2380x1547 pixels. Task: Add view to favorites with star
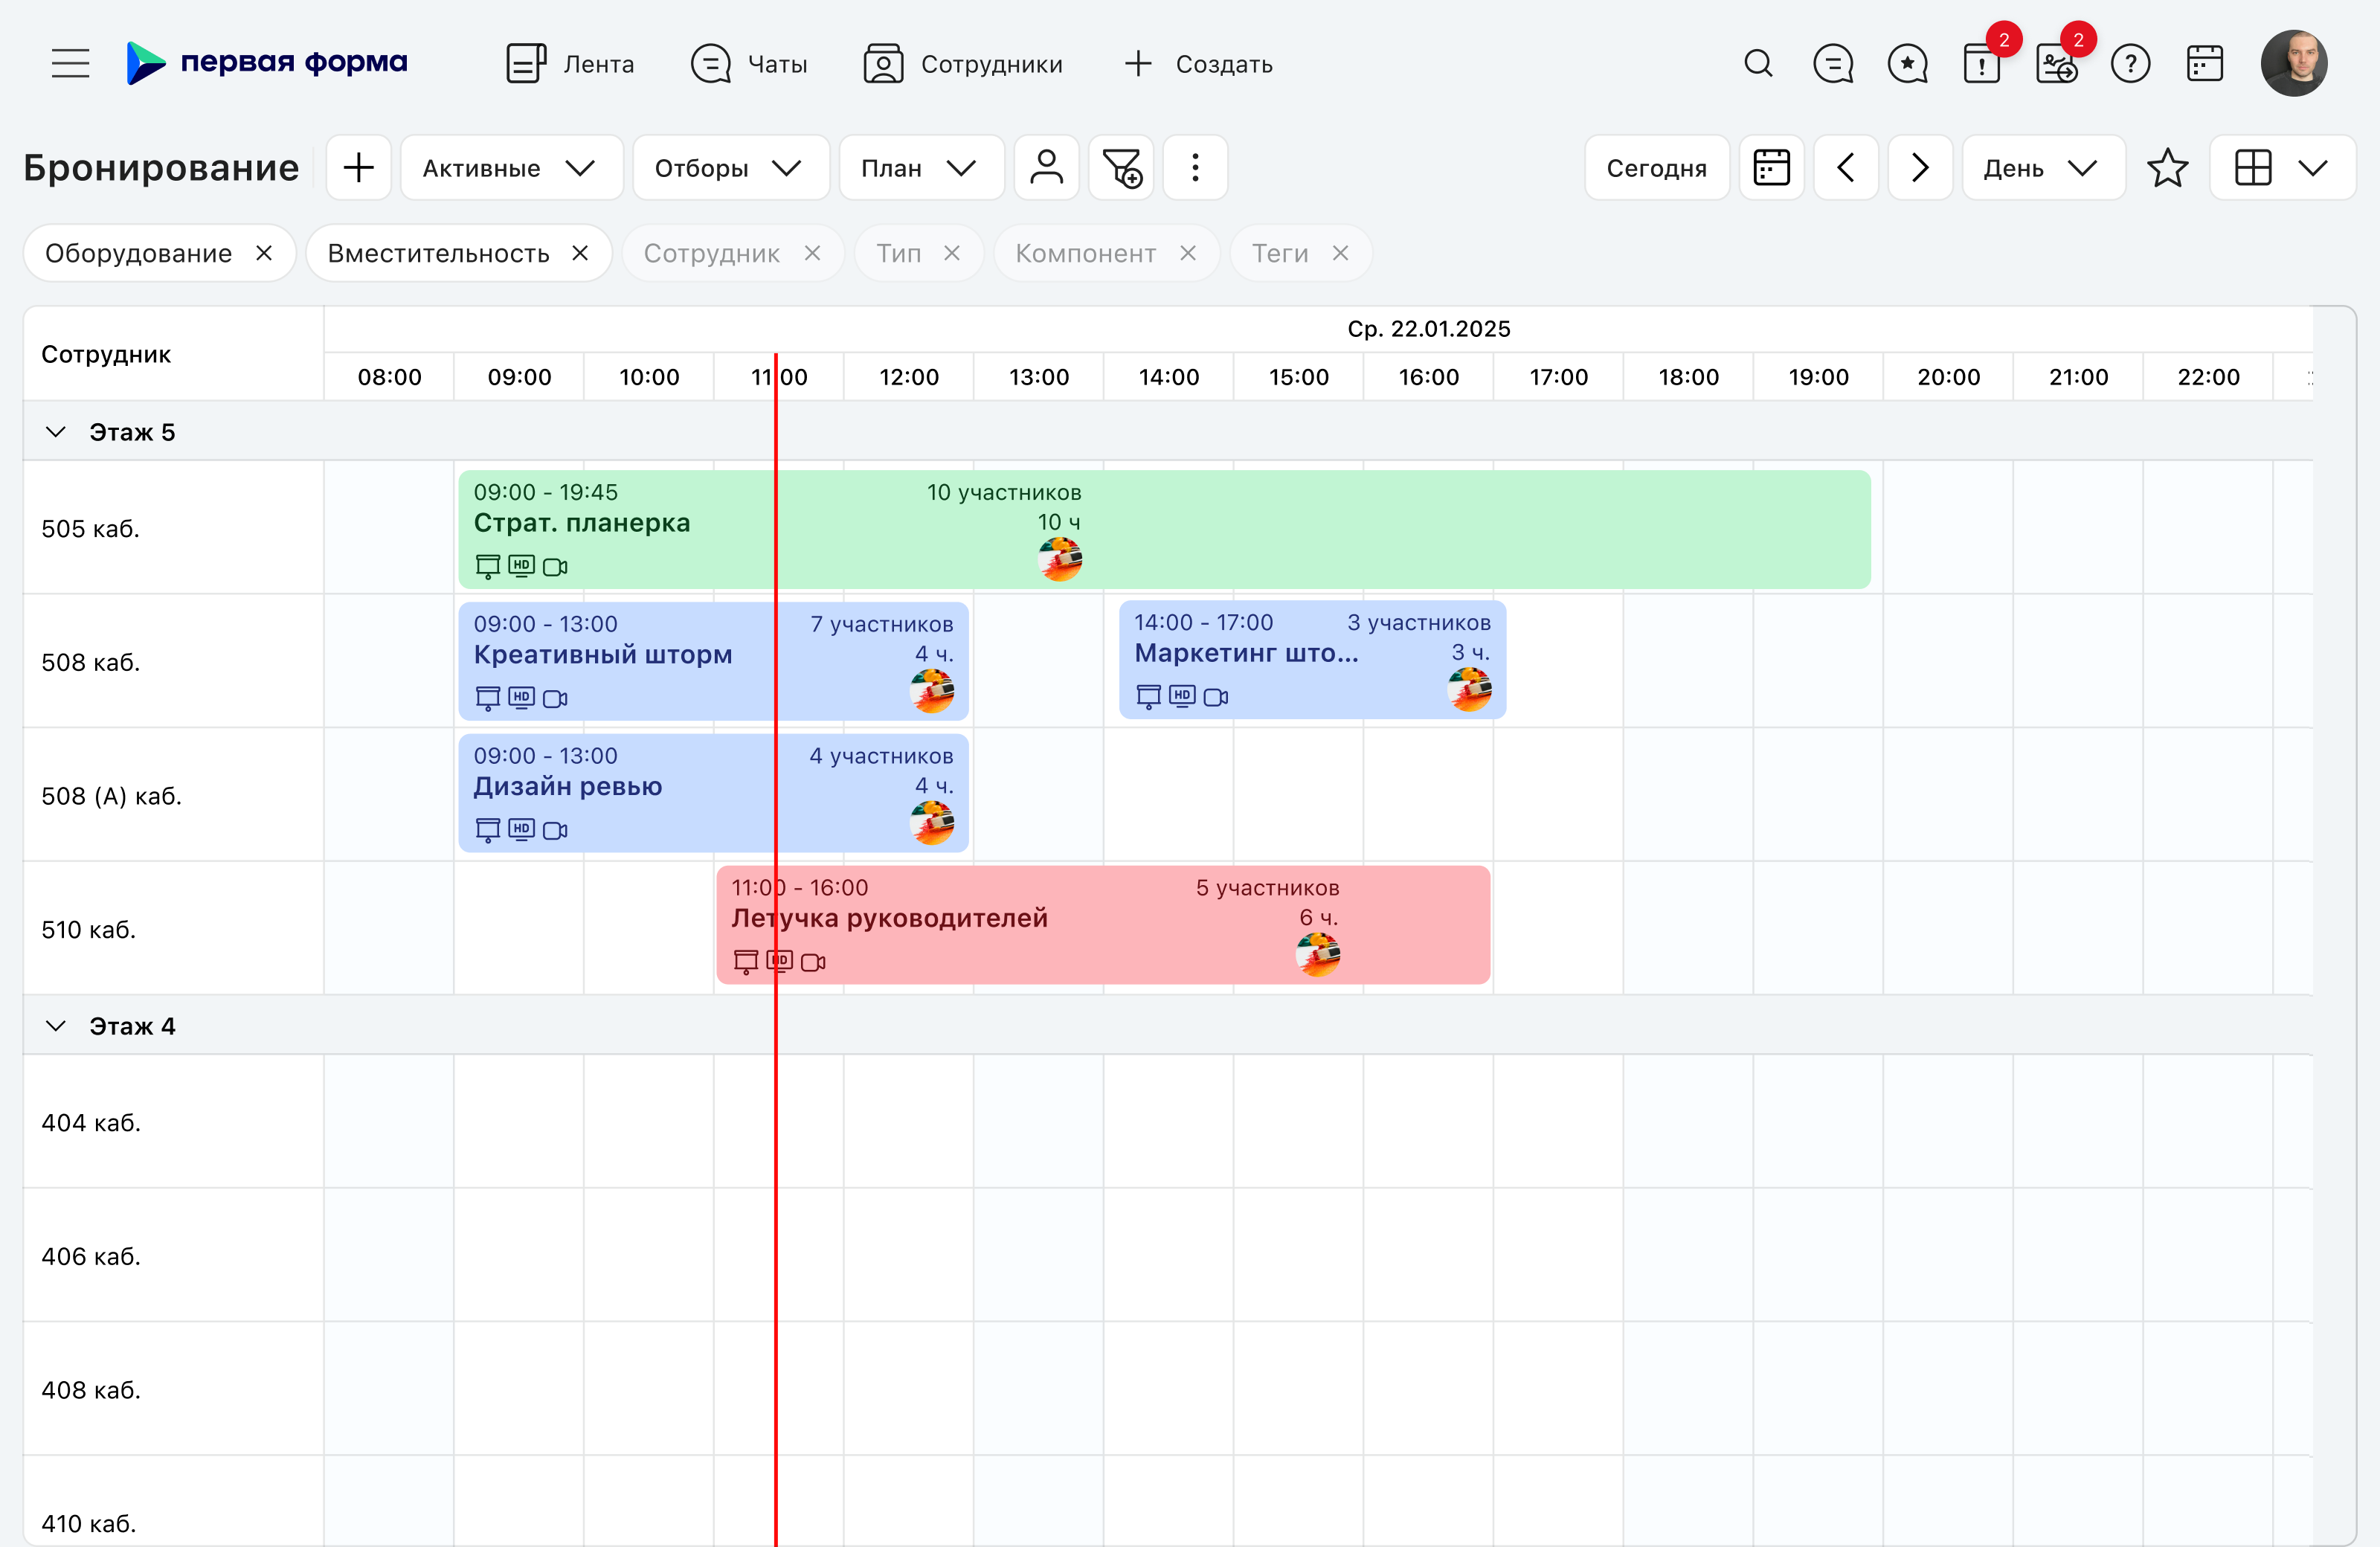[x=2167, y=168]
